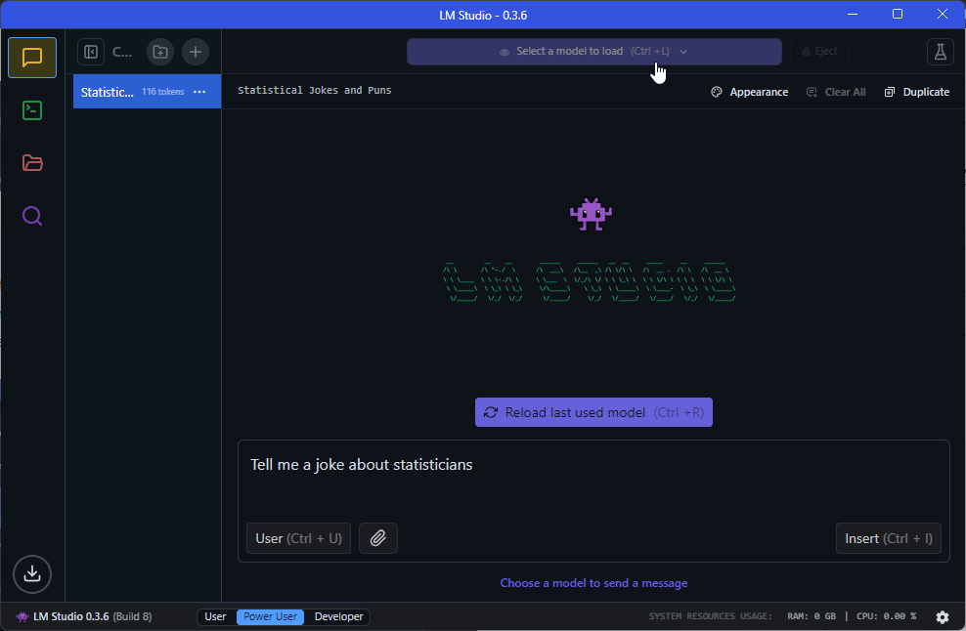Viewport: 966px width, 631px height.
Task: Open the Statistic... chat in list
Action: (x=148, y=92)
